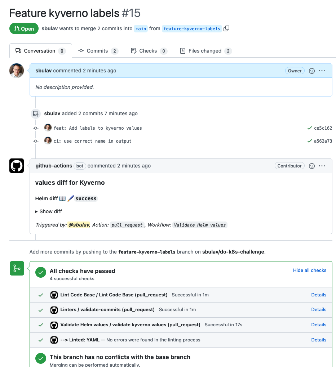
Task: Click Validate Helm values check name
Action: 130,325
